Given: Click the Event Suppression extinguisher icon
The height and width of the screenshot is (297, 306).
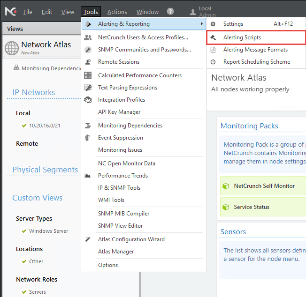Looking at the screenshot, I should coord(88,138).
